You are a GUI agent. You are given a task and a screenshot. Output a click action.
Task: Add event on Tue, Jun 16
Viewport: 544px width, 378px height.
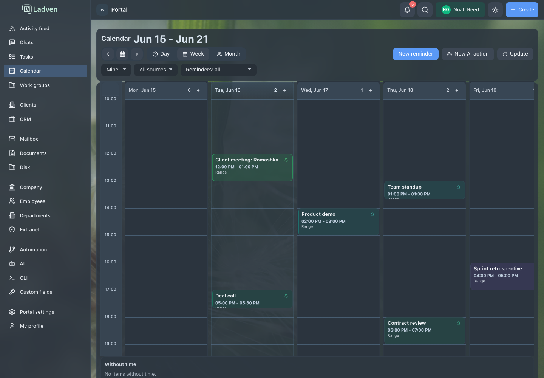pyautogui.click(x=284, y=90)
